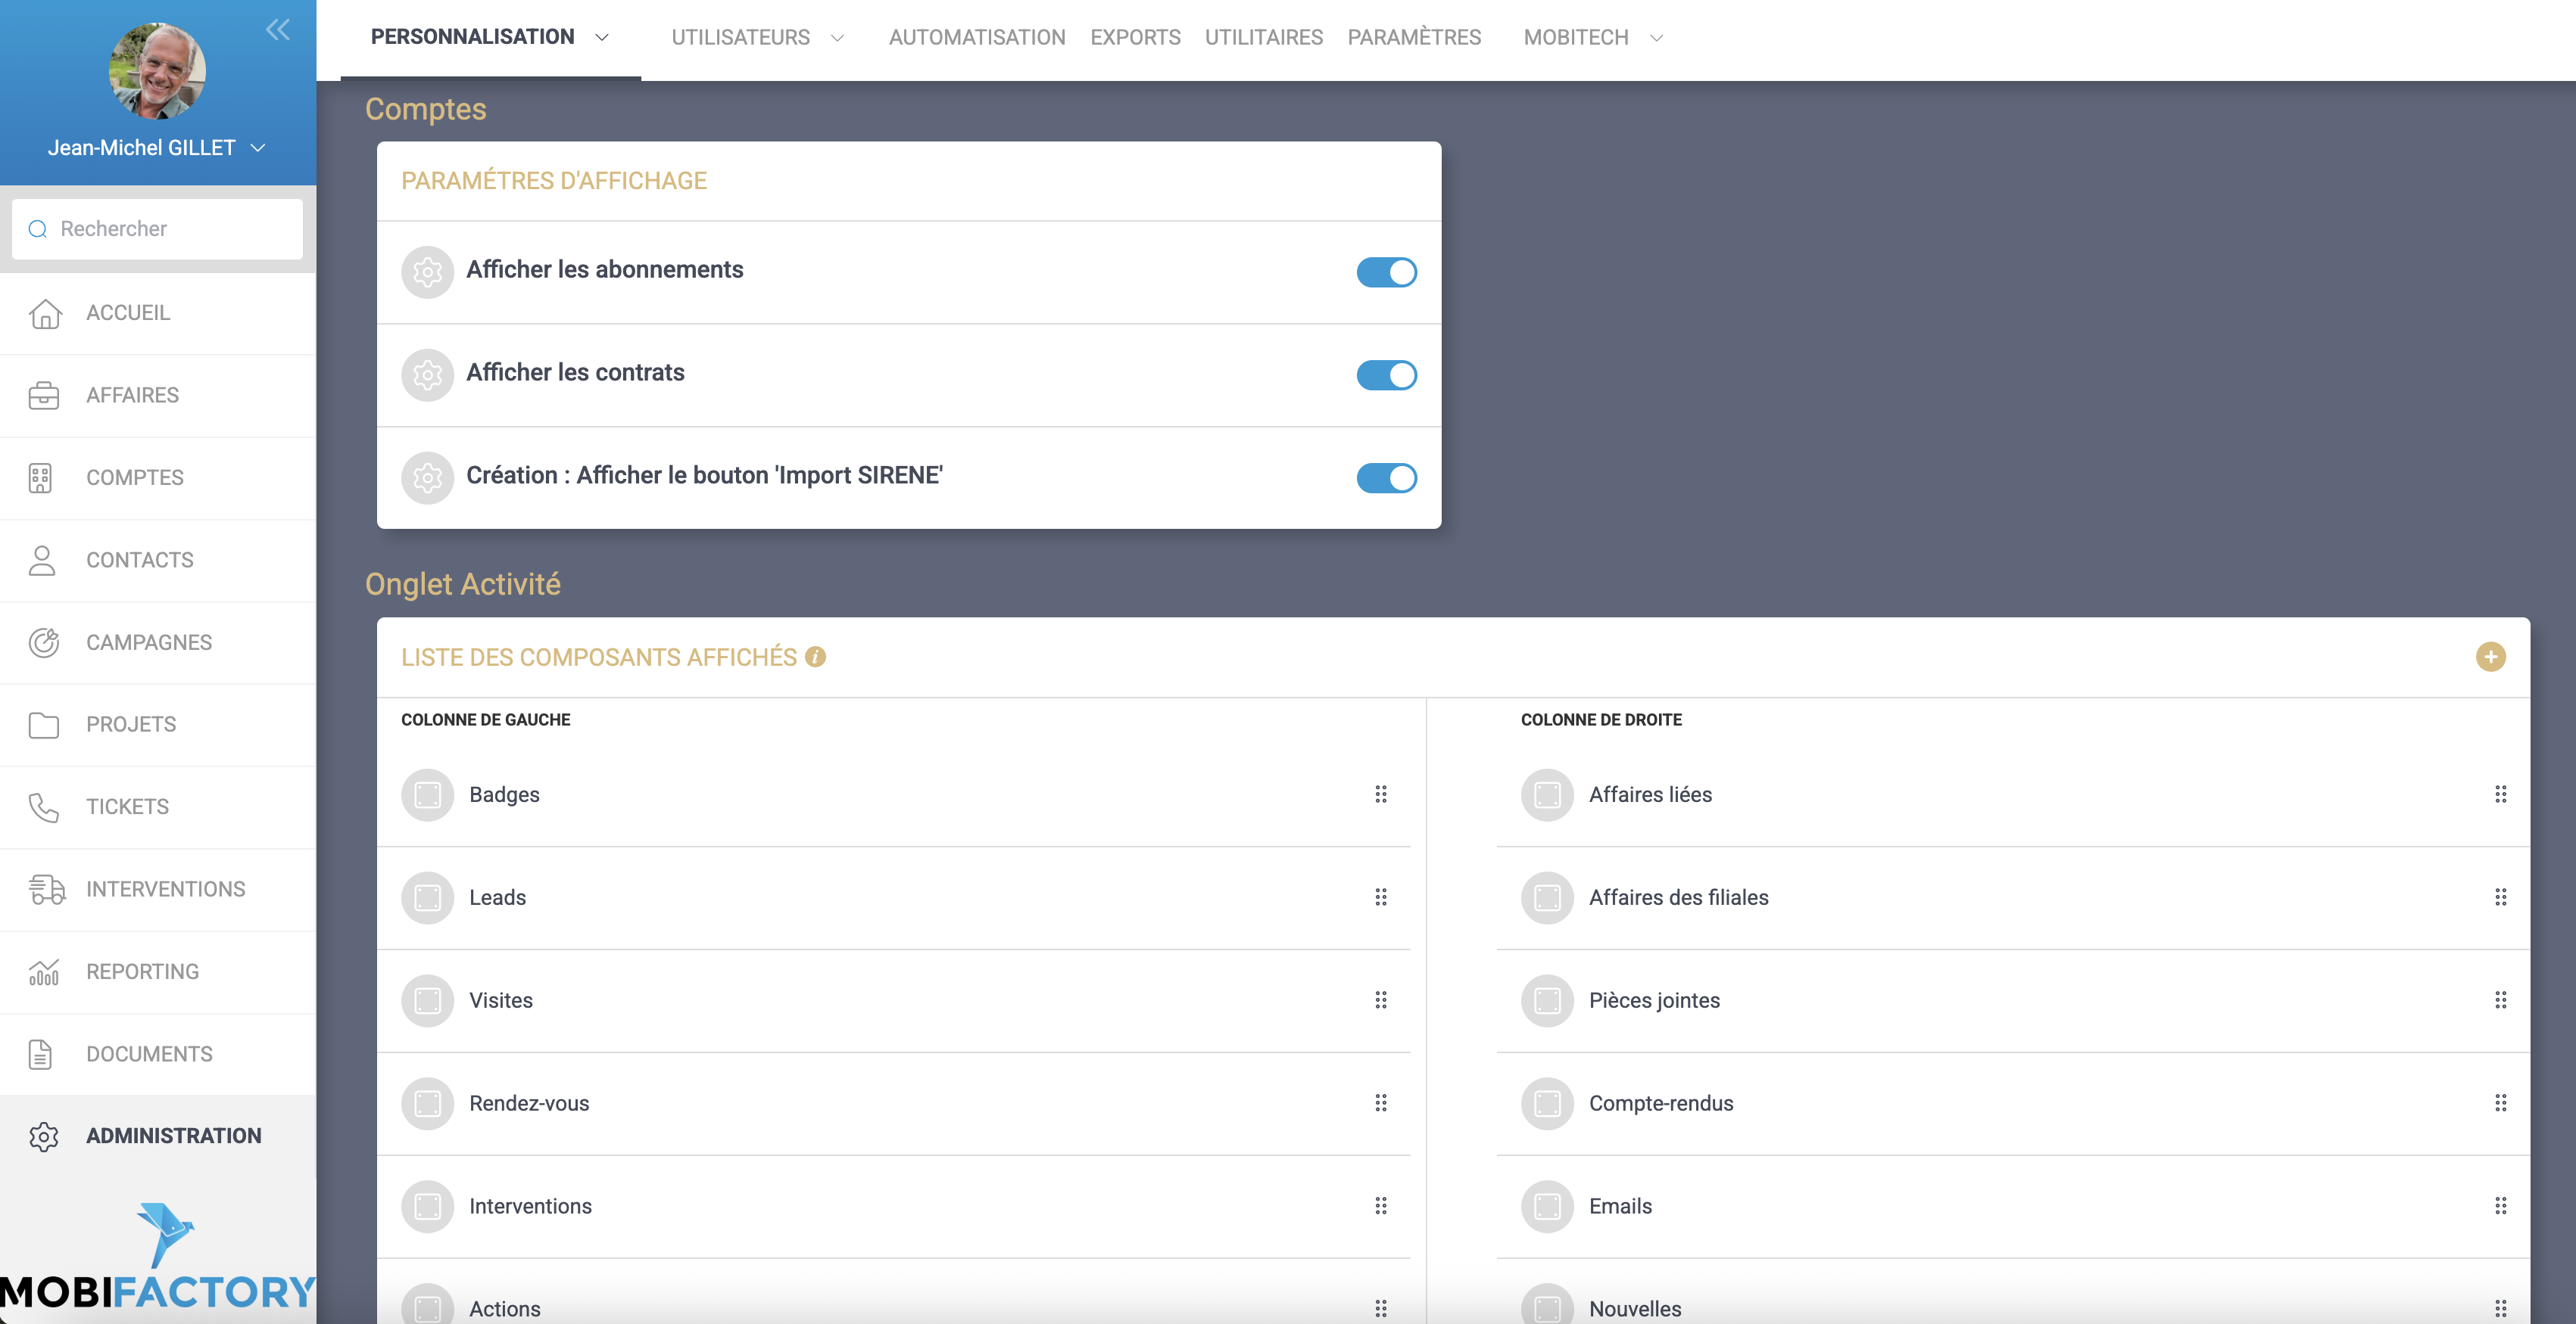
Task: Open Reporting chart icon in sidebar
Action: tap(44, 971)
